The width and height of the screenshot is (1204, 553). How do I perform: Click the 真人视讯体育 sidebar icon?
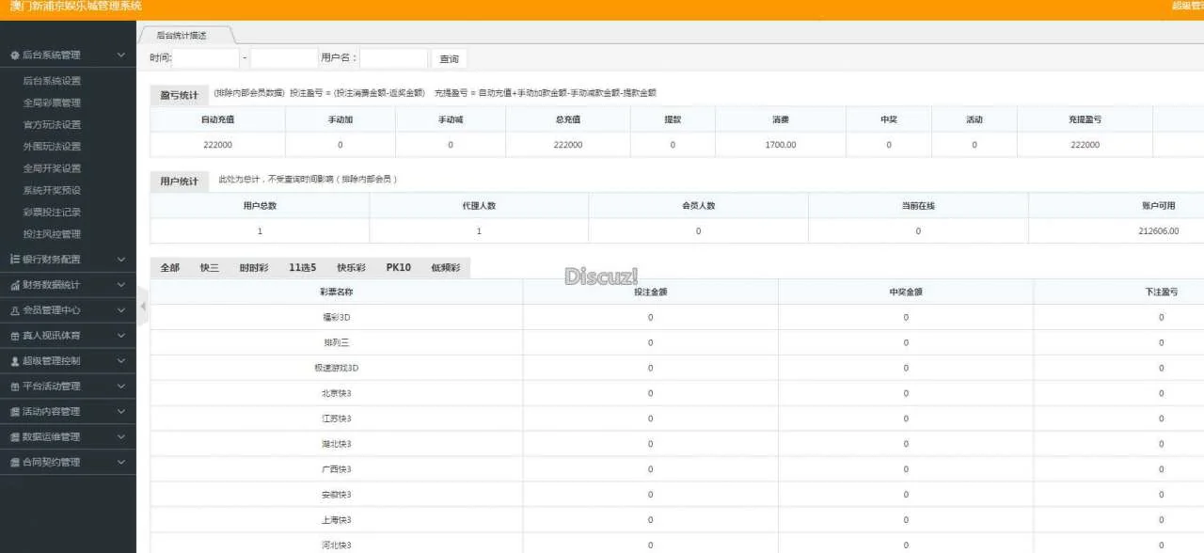click(14, 336)
